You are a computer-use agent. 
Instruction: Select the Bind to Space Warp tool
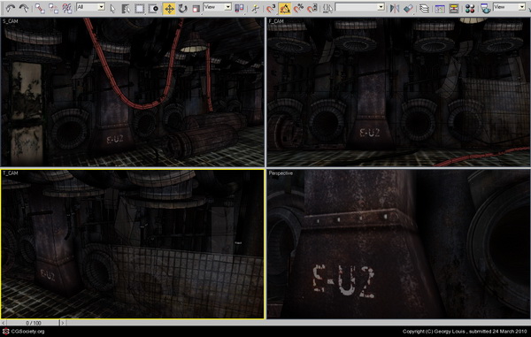point(67,9)
